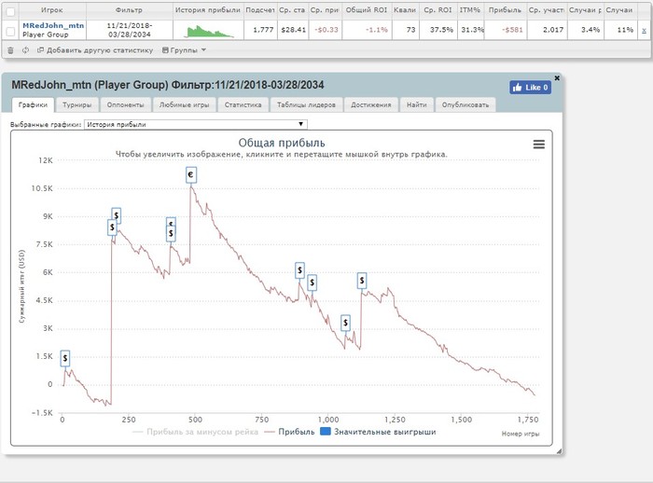Click the $ marker near 1.5K at start
Viewport: 653px width, 483px height.
65,358
